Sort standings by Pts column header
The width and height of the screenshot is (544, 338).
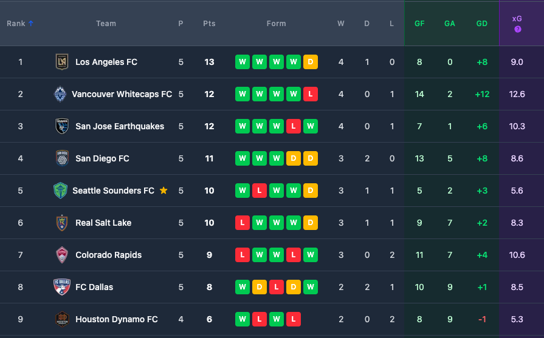[x=209, y=24]
